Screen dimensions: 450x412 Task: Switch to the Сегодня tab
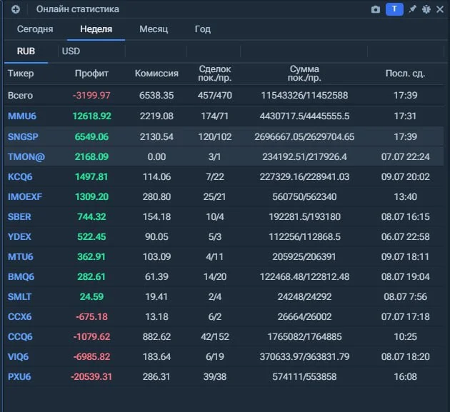35,29
